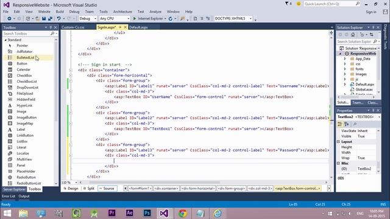Viewport: 390px width, 219px height.
Task: Open Photoshop from the taskbar
Action: pyautogui.click(x=147, y=214)
